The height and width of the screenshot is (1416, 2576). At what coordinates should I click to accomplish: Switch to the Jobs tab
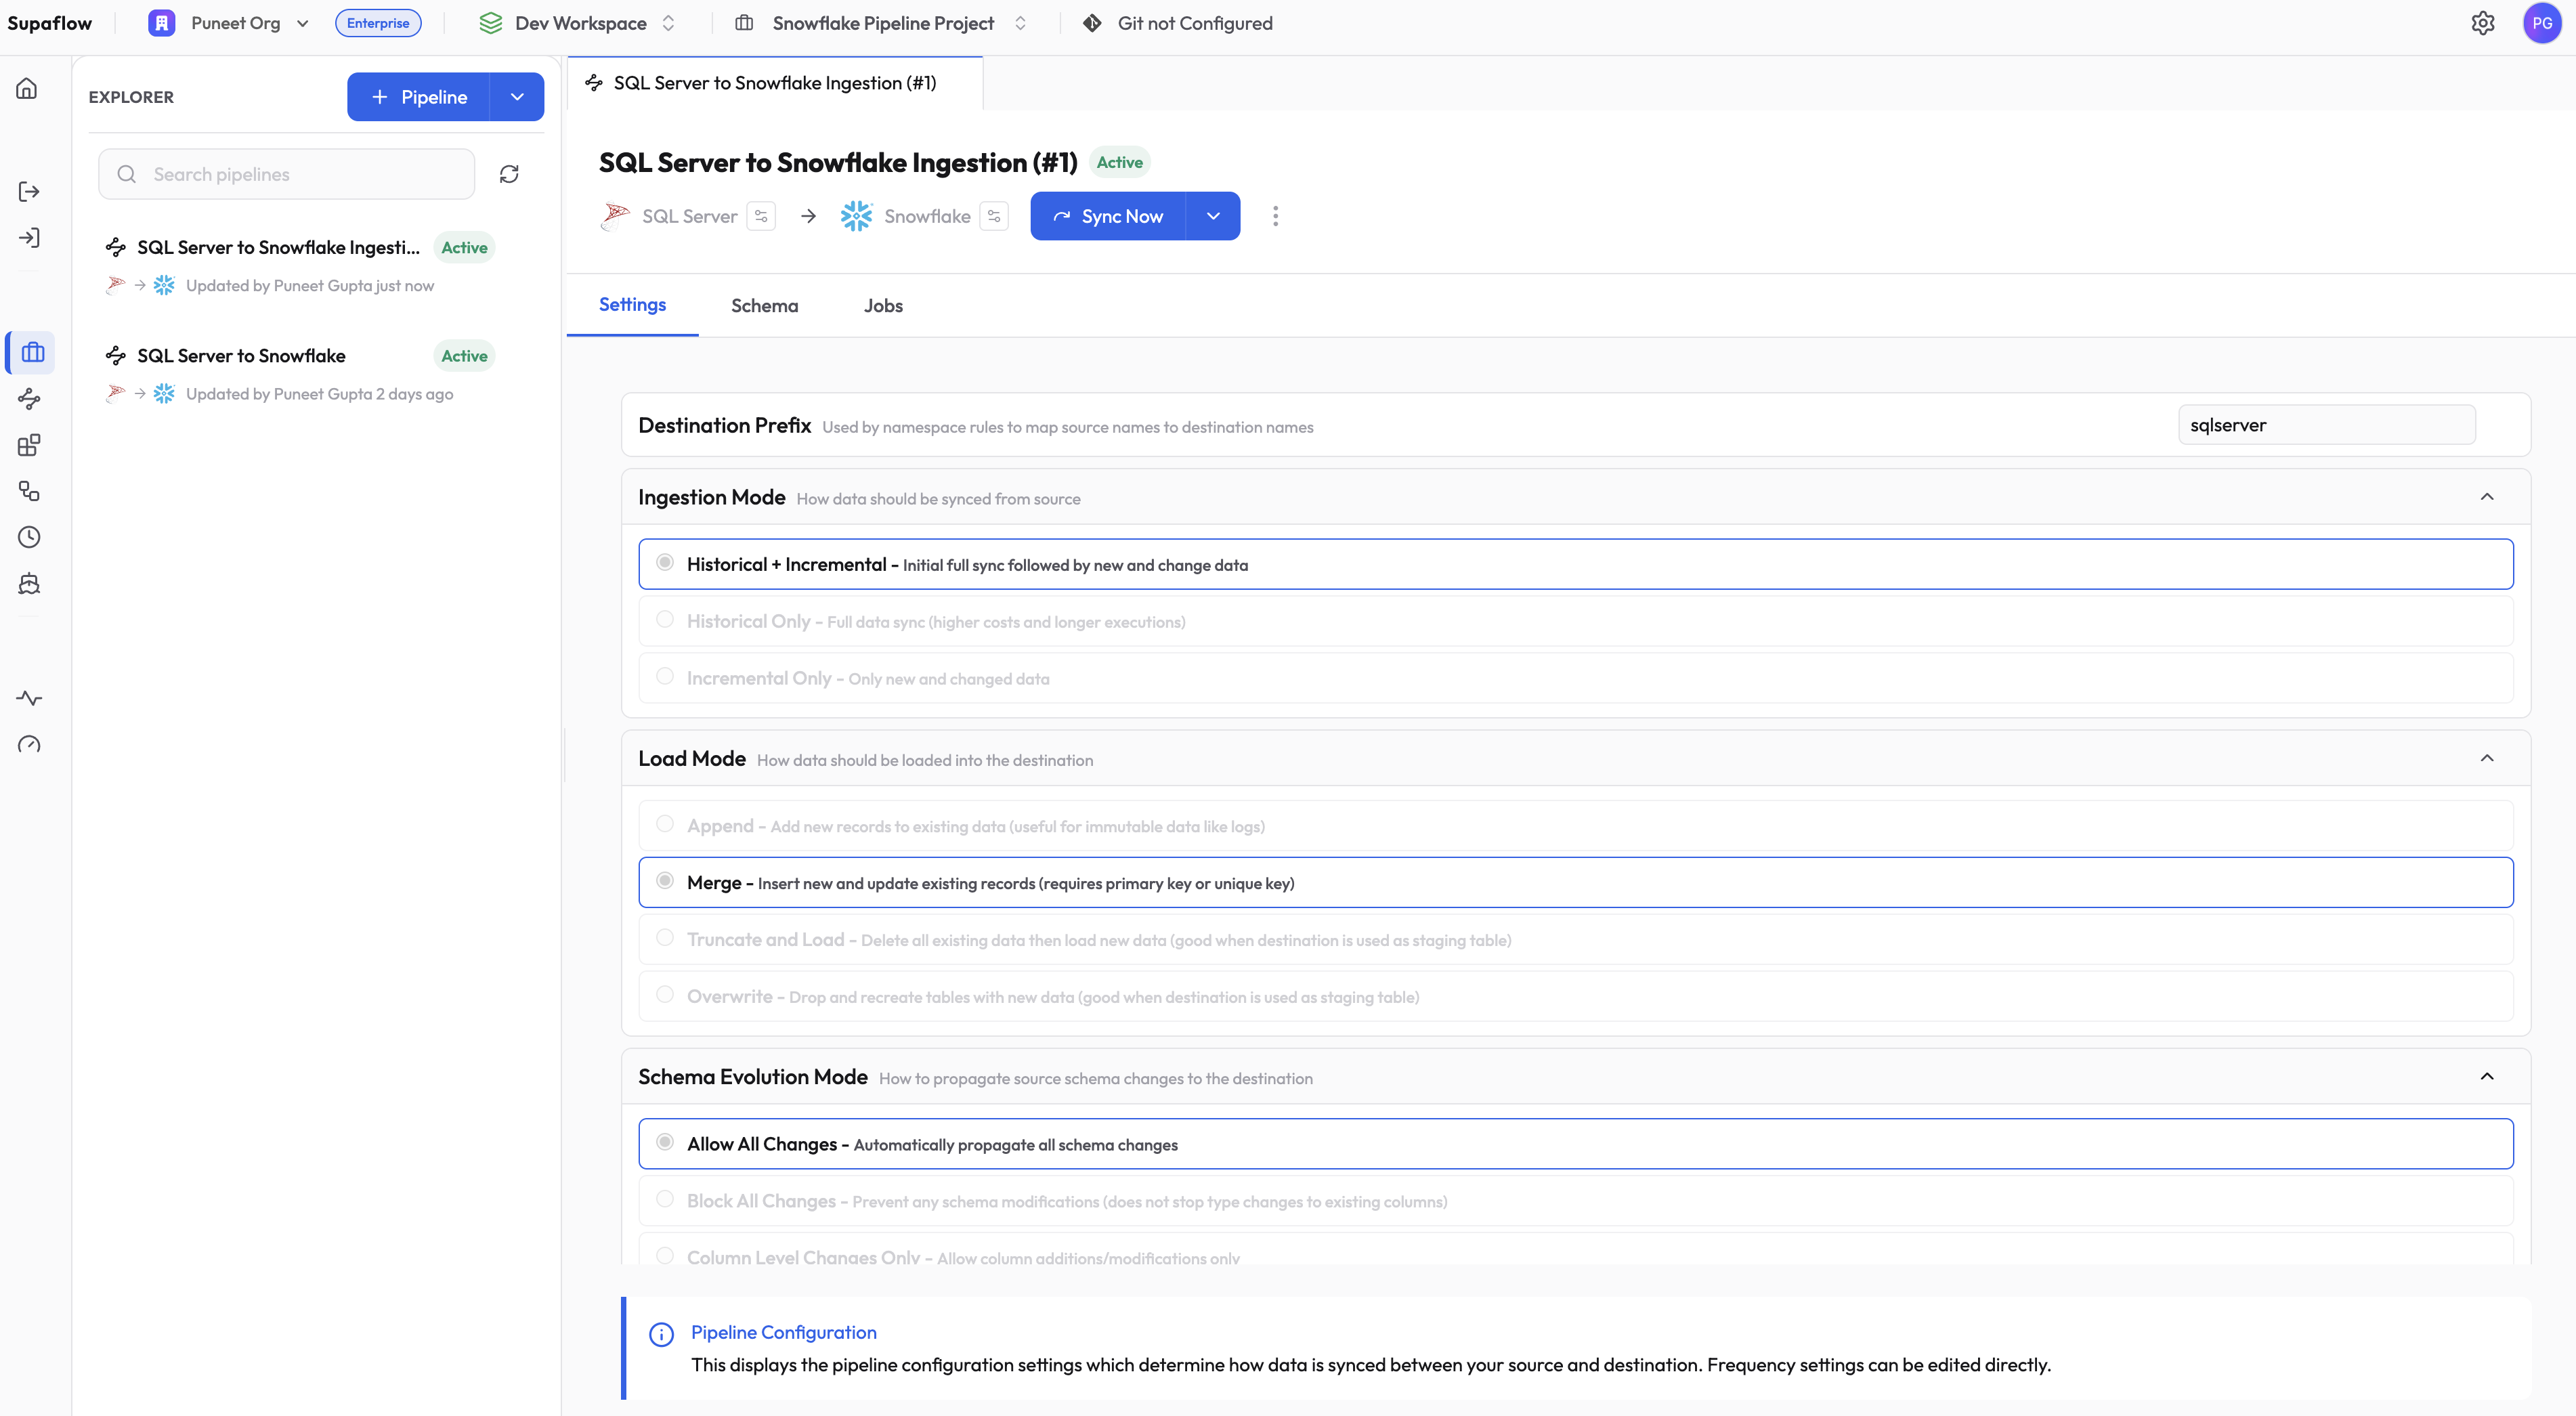[883, 306]
